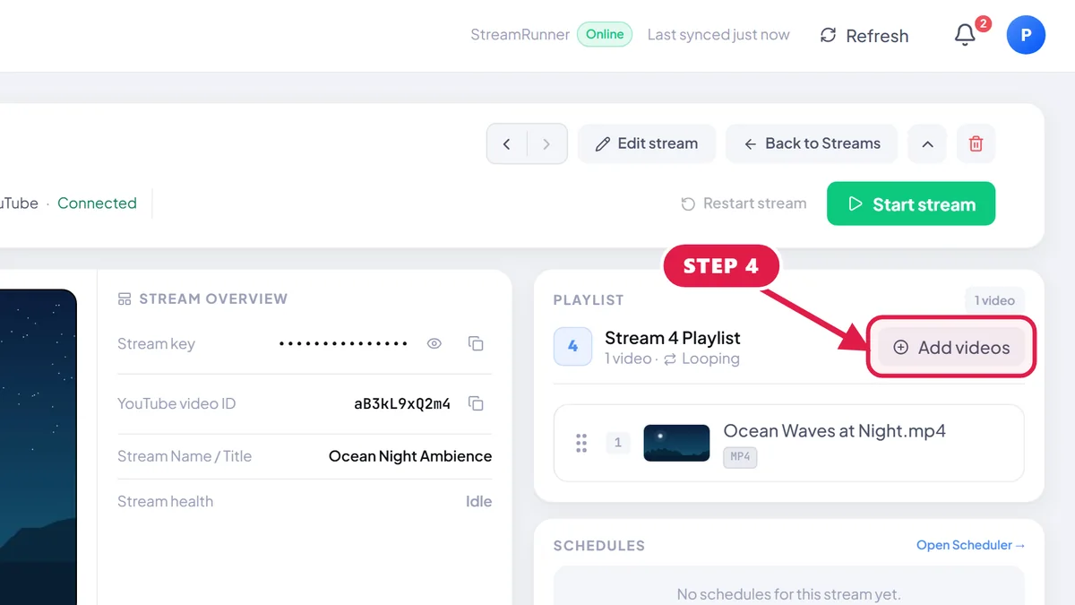Grab the drag handle for Ocean Waves video
Screen dimensions: 1075x605
pos(581,443)
